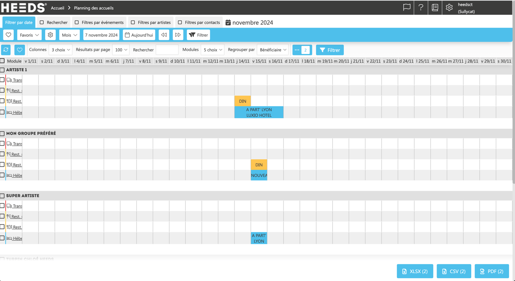Click the Planning des accueils breadcrumb
The width and height of the screenshot is (515, 281).
click(93, 8)
